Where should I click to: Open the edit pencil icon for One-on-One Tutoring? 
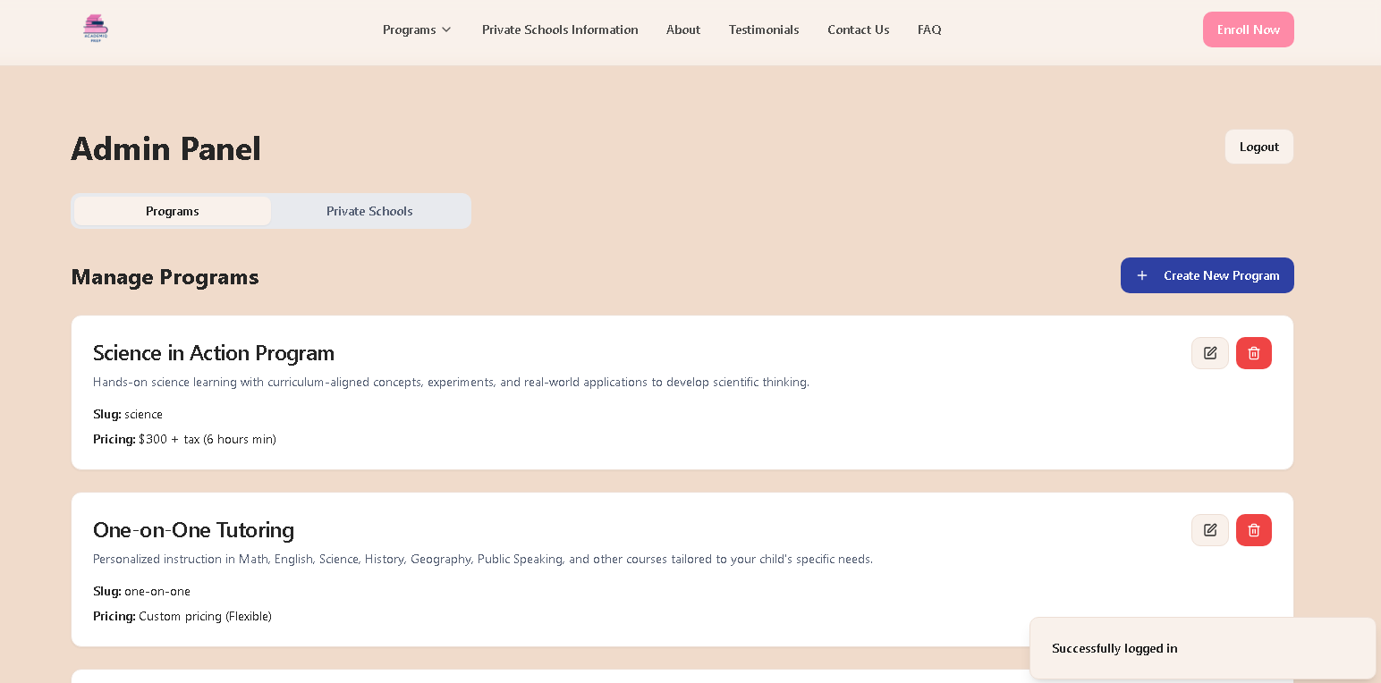pyautogui.click(x=1209, y=529)
